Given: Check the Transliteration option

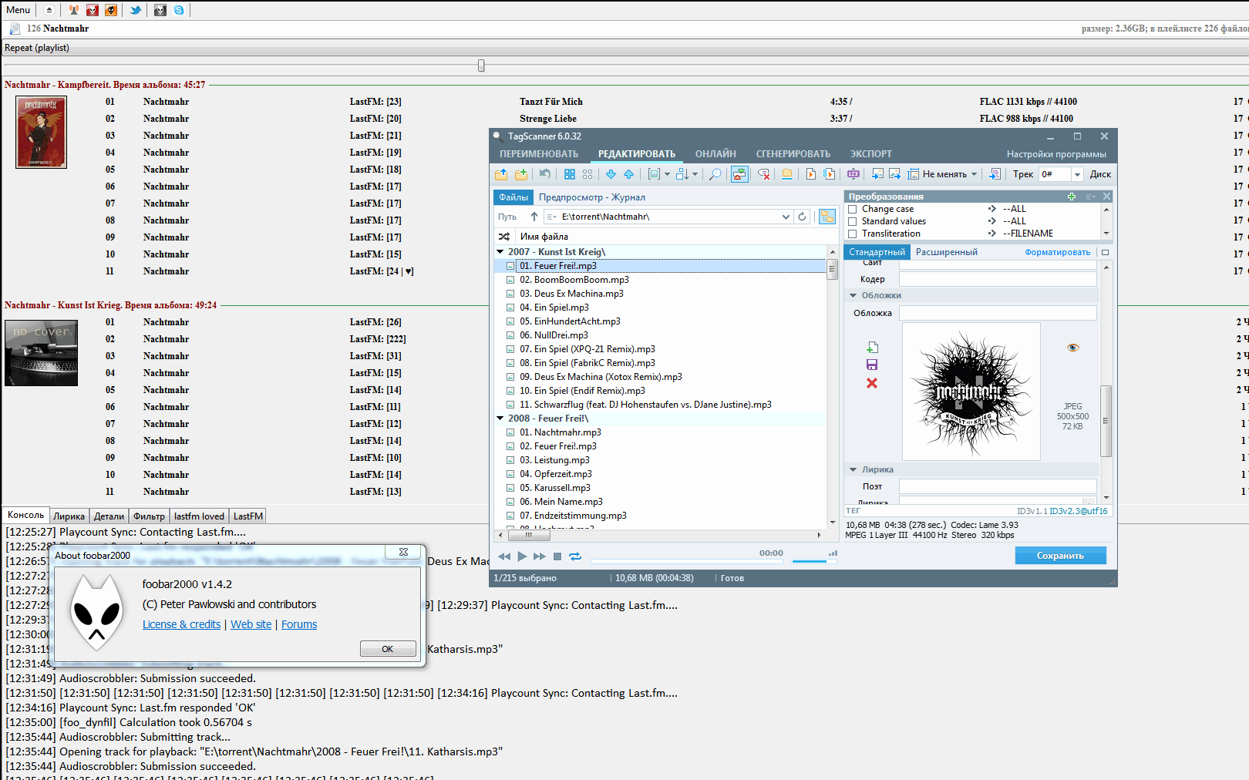Looking at the screenshot, I should pyautogui.click(x=853, y=234).
